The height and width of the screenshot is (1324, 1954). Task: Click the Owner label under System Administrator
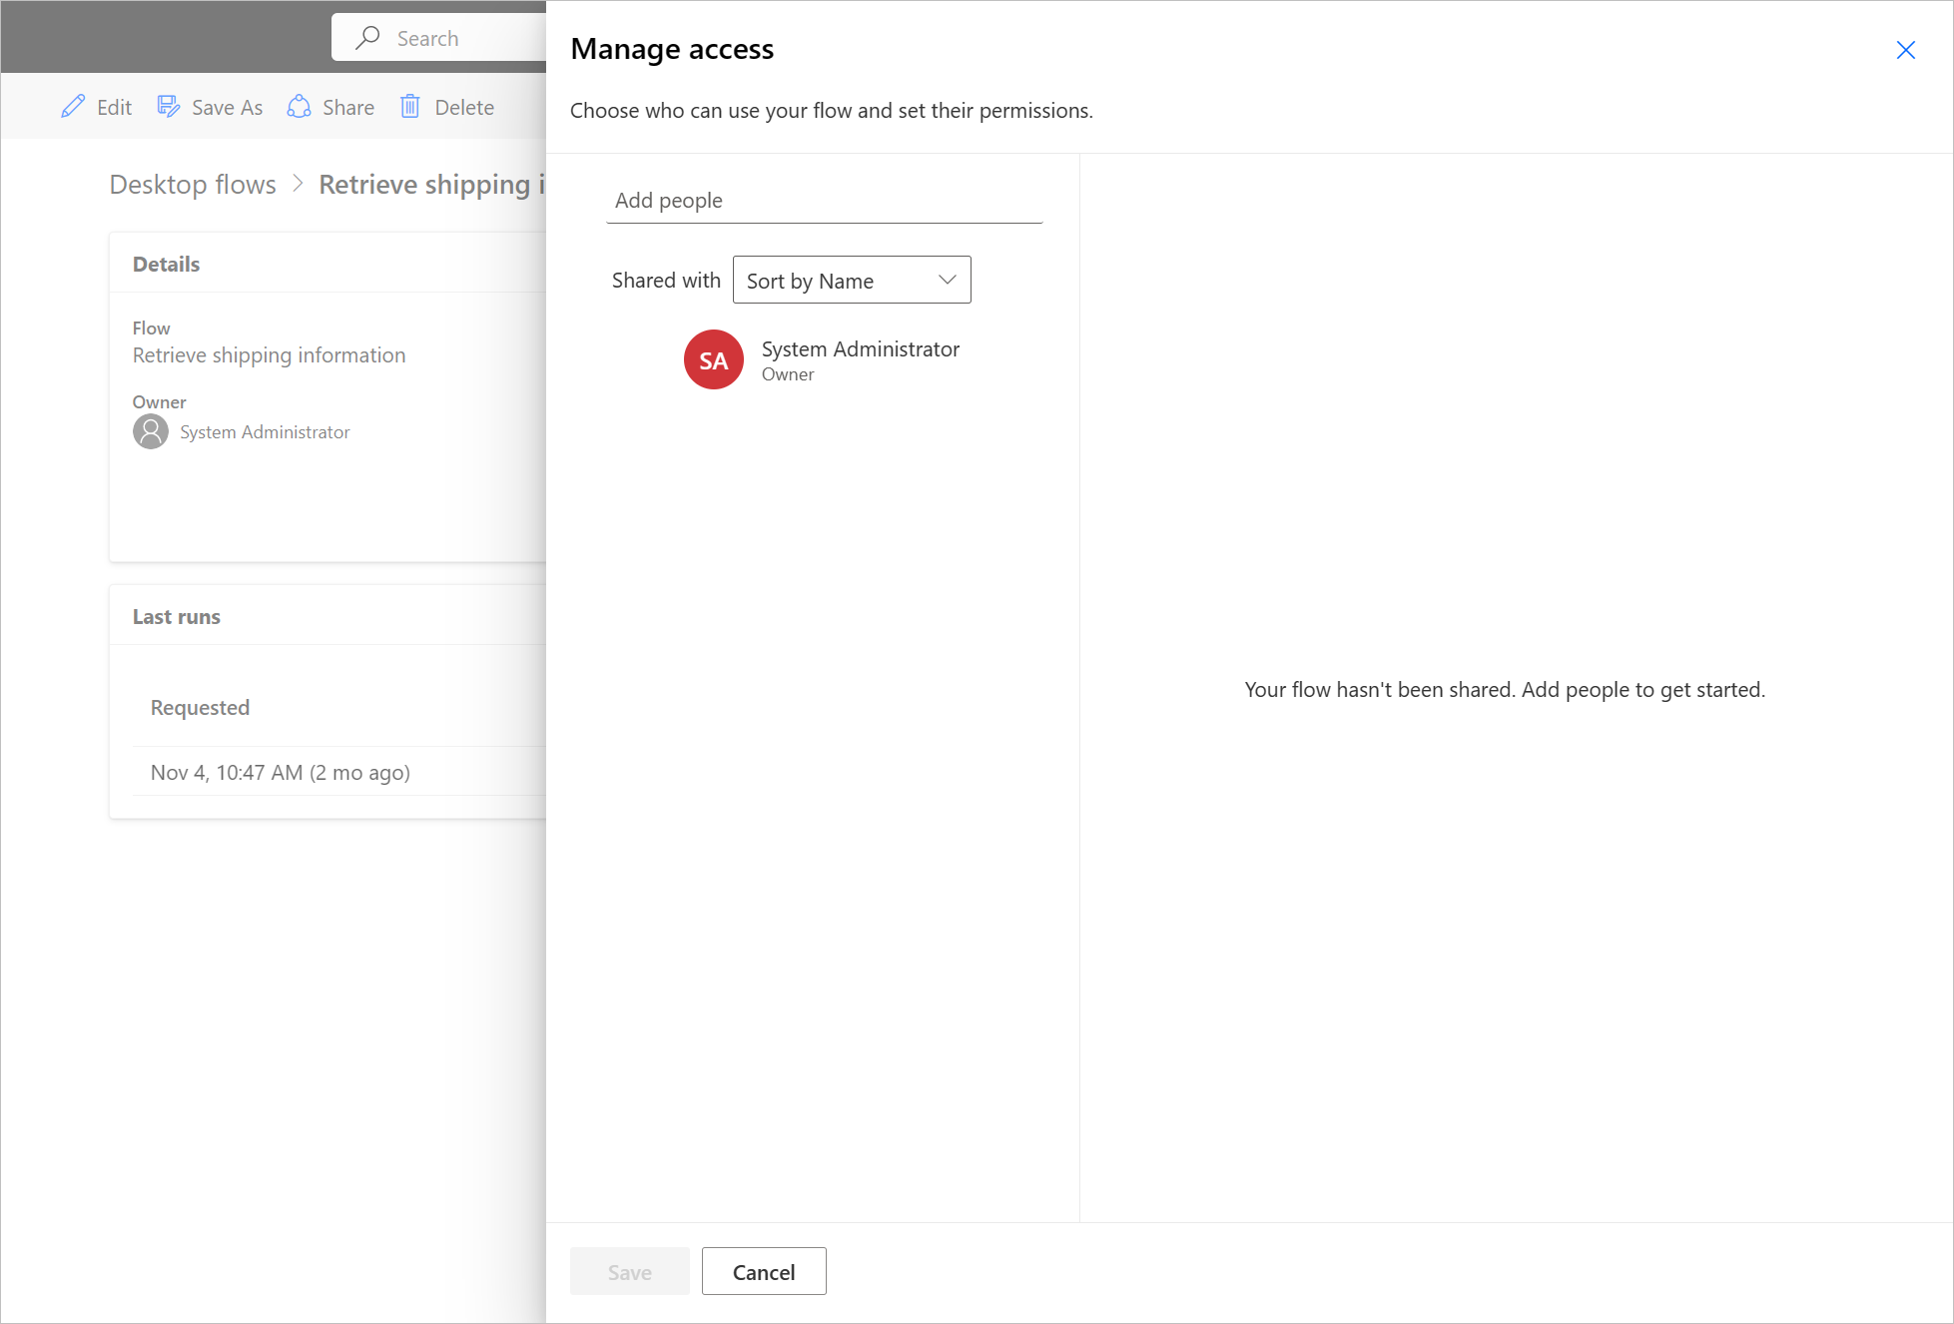[x=787, y=375]
